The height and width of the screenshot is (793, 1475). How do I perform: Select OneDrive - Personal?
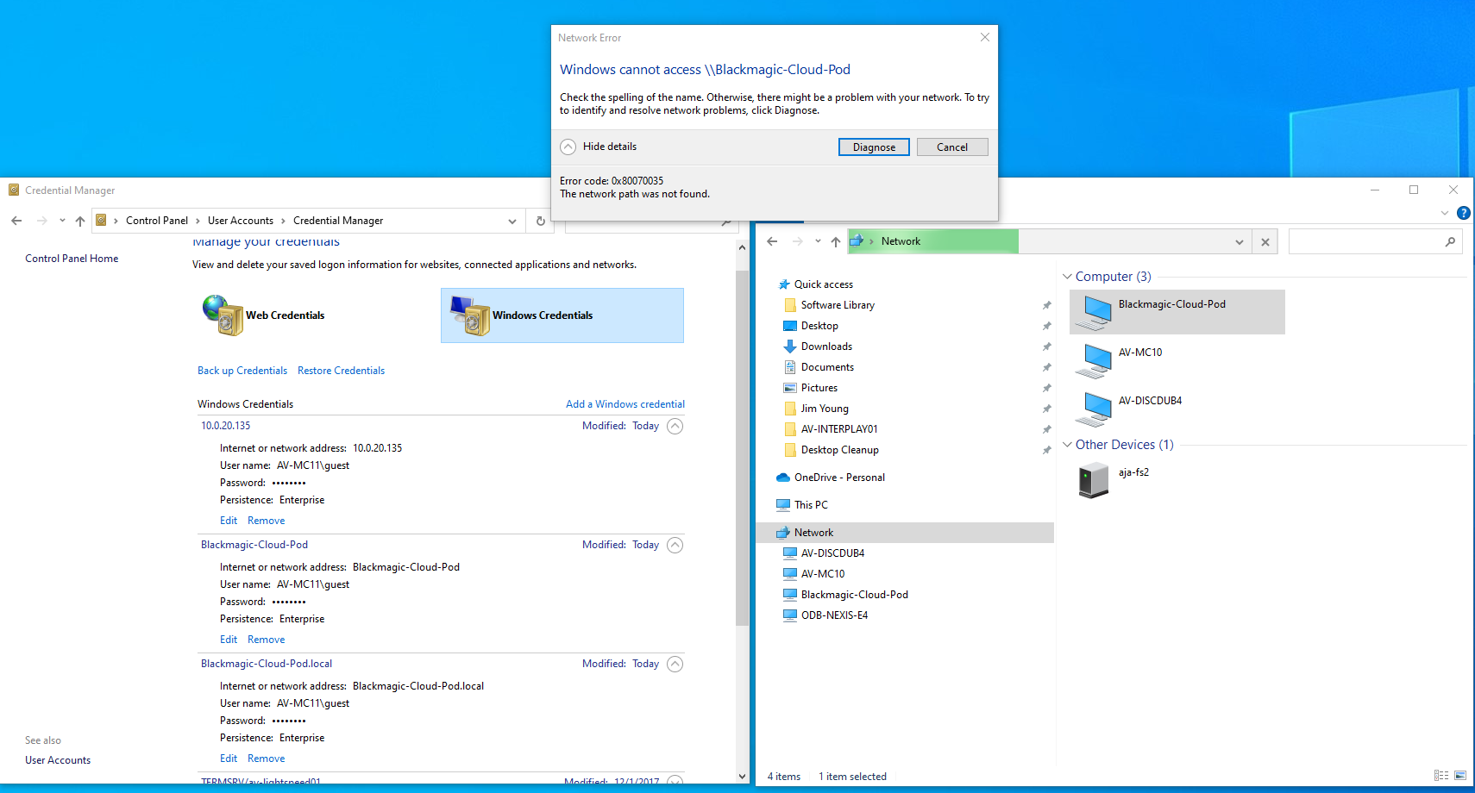(x=839, y=478)
